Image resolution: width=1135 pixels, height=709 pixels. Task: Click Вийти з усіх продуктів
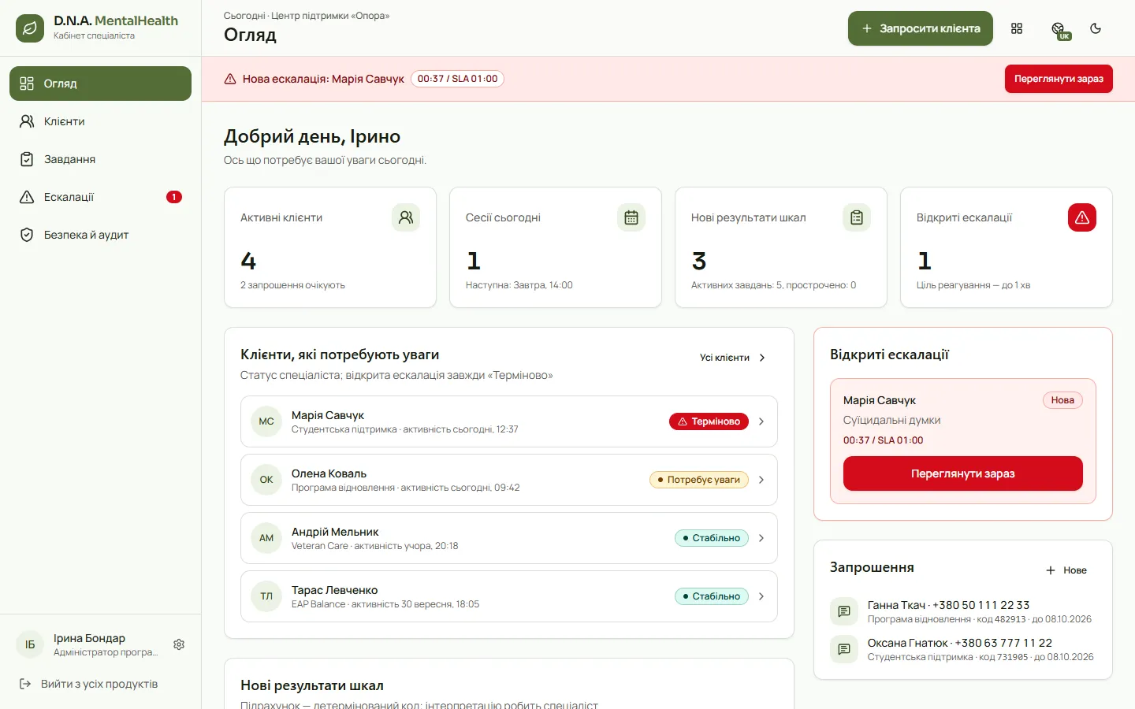tap(100, 684)
